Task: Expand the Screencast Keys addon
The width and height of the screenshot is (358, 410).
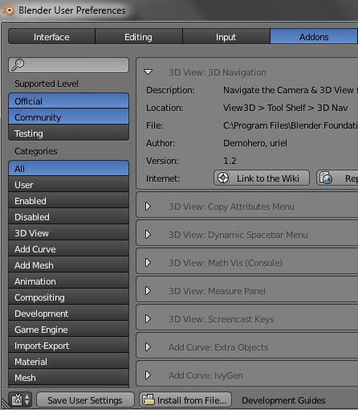Action: click(x=148, y=319)
